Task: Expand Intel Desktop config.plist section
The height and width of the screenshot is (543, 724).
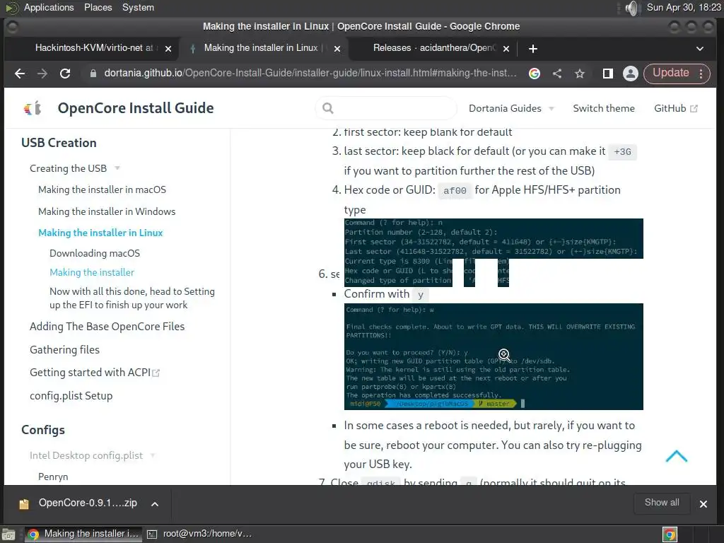Action: [x=93, y=455]
